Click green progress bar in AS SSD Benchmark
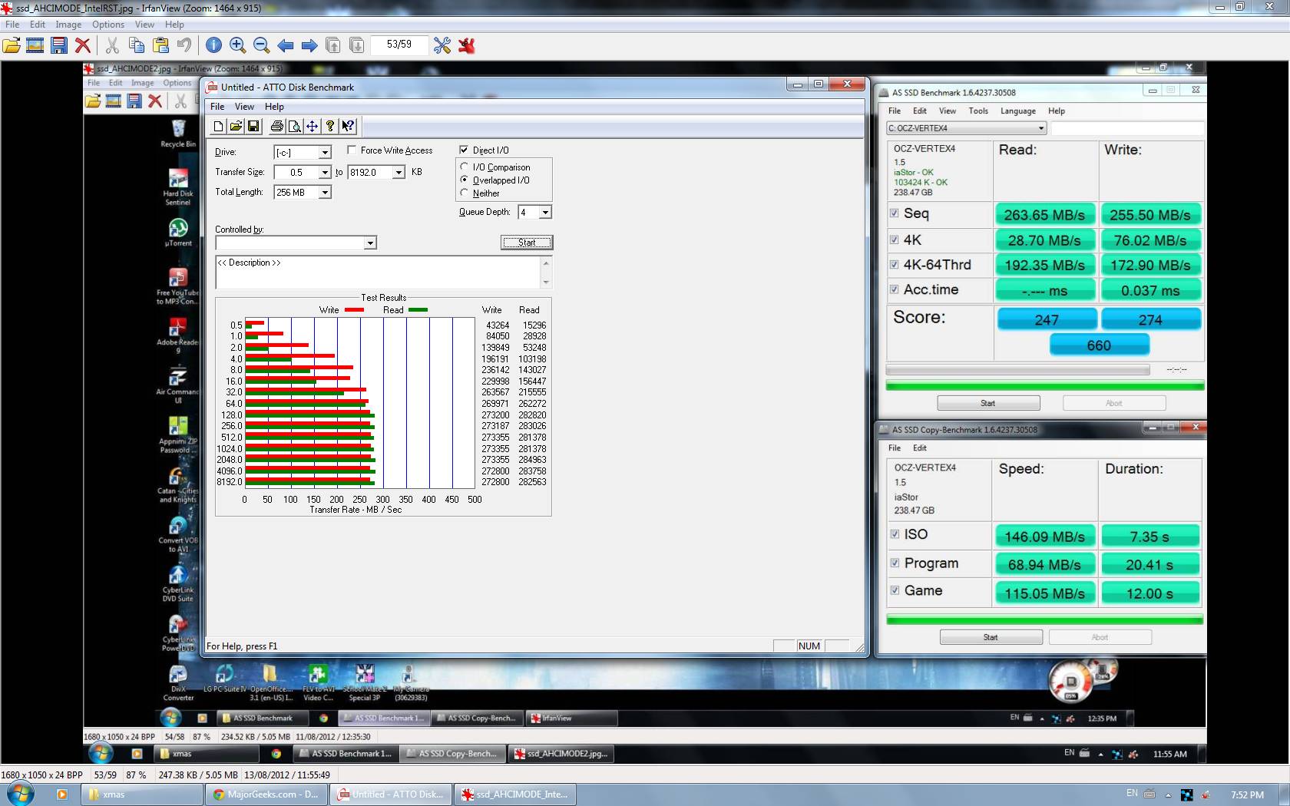The height and width of the screenshot is (806, 1290). click(1045, 386)
